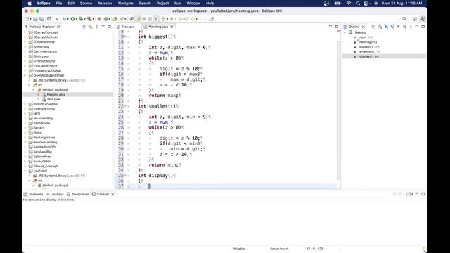Expand Nesting.java in Package Explorer
450x253 pixels.
[39, 94]
